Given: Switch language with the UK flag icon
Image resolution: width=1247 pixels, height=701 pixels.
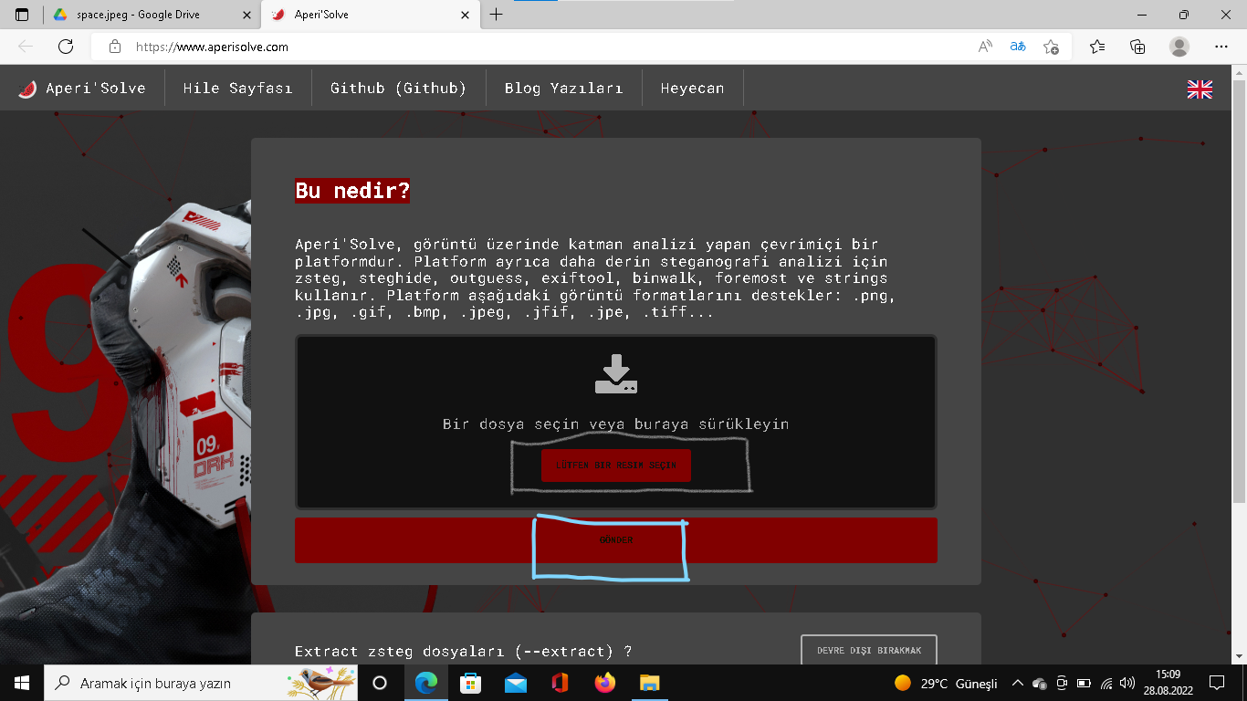Looking at the screenshot, I should pyautogui.click(x=1200, y=89).
